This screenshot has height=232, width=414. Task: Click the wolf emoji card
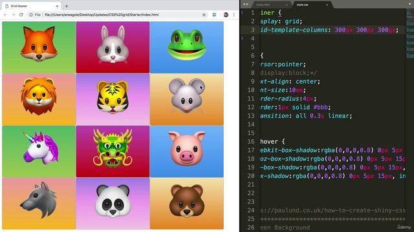pyautogui.click(x=39, y=204)
